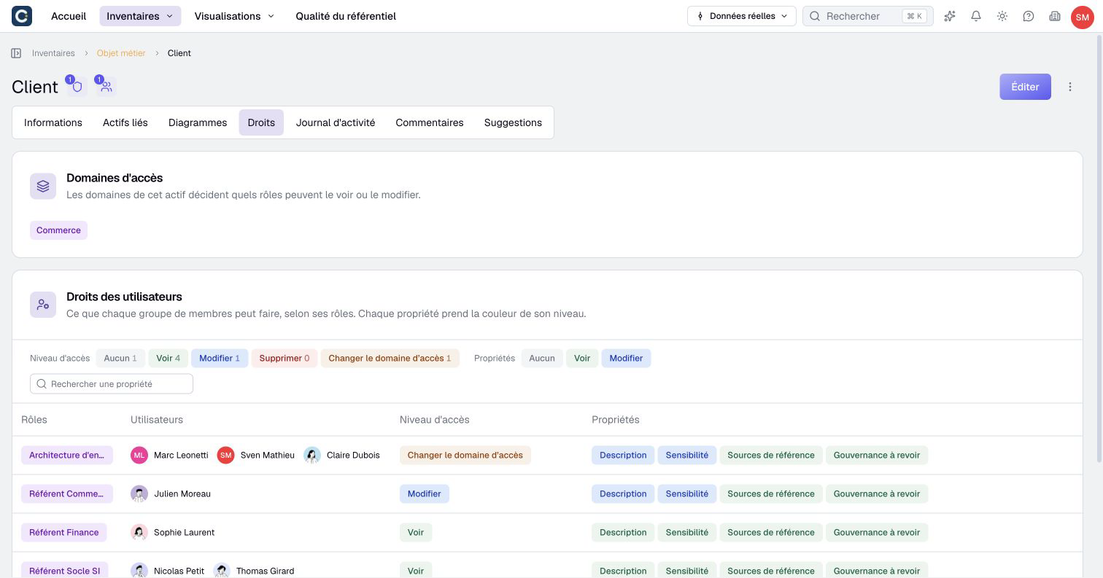Viewport: 1103px width, 578px height.
Task: Open the help question mark icon
Action: click(x=1029, y=16)
